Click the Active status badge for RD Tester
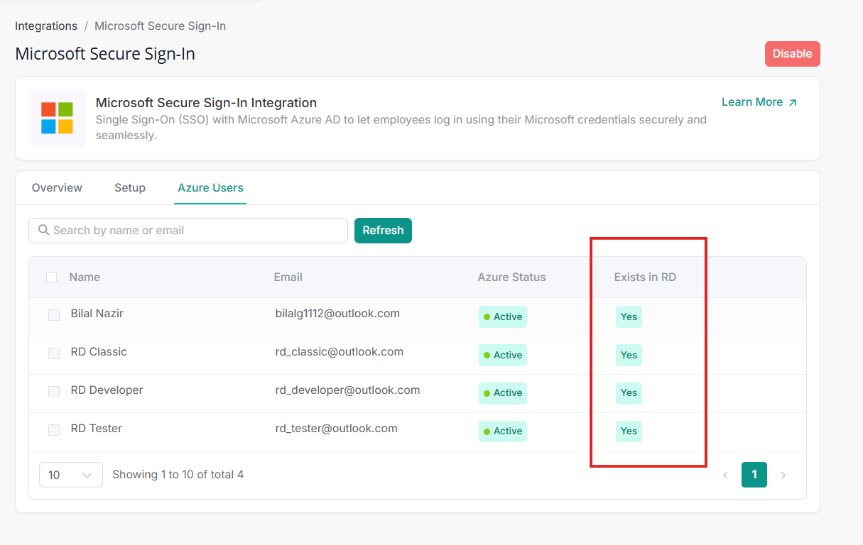 tap(502, 431)
